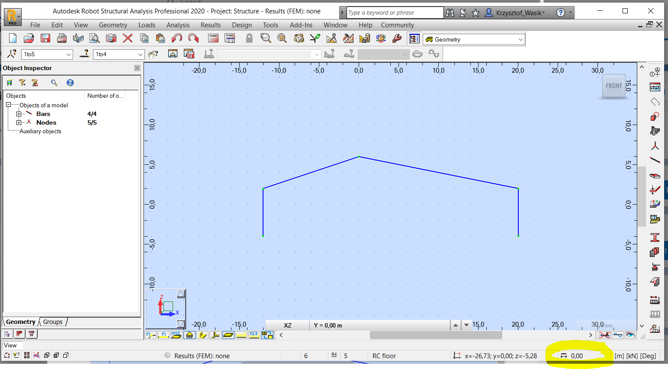Image resolution: width=668 pixels, height=369 pixels.
Task: Expand the Bars item in Object Inspector
Action: [18, 113]
